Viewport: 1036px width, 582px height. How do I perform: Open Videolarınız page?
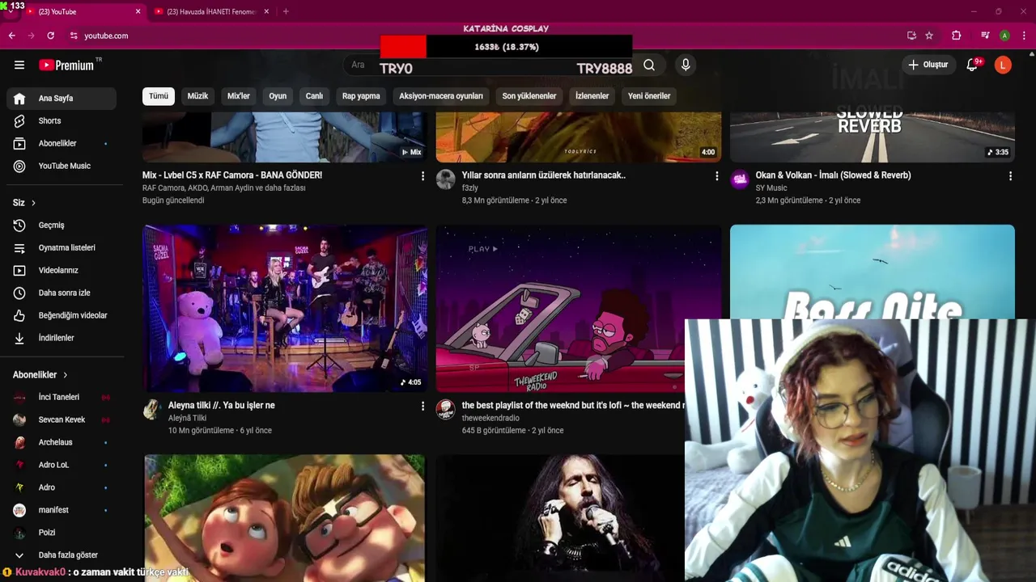62,270
